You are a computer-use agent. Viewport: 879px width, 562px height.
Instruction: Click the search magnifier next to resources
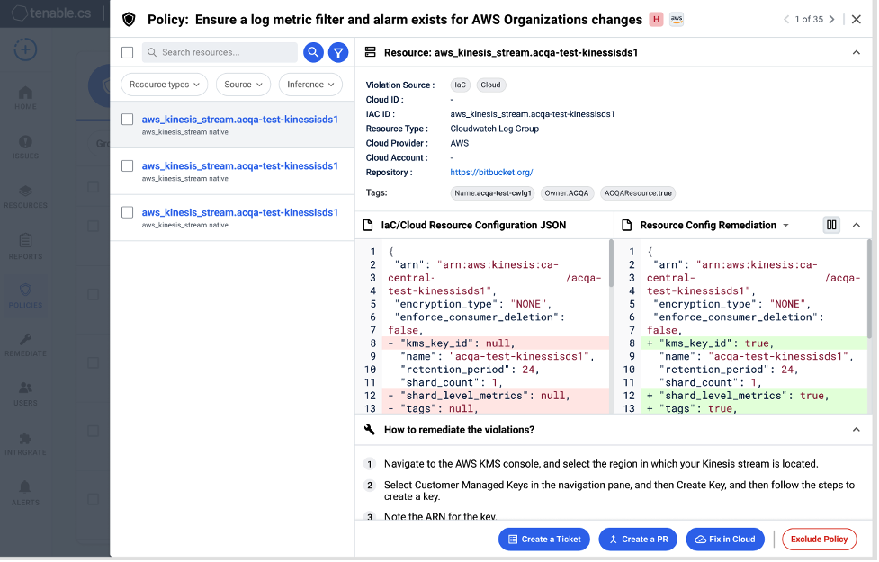[313, 52]
